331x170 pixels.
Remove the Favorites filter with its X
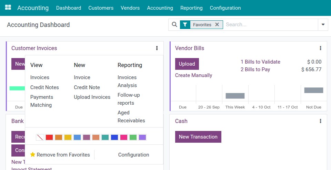217,25
